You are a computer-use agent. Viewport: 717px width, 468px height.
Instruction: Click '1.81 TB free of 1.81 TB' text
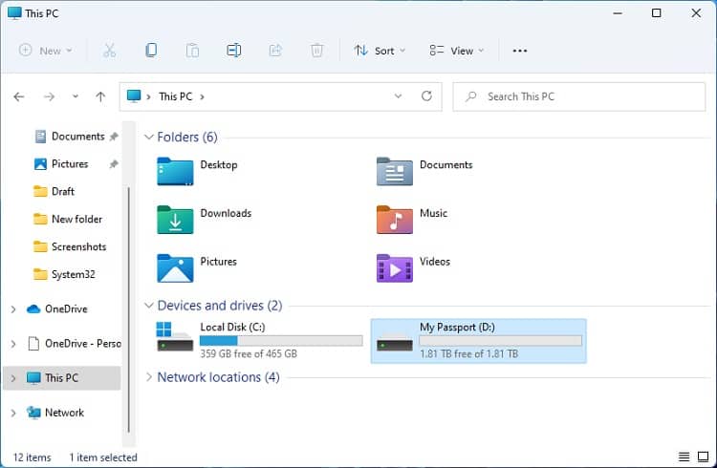(x=469, y=353)
